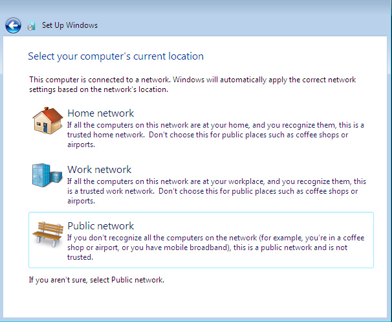Screen dimensions: 392x322
Task: Click the Set Up Windows title icon
Action: [32, 26]
